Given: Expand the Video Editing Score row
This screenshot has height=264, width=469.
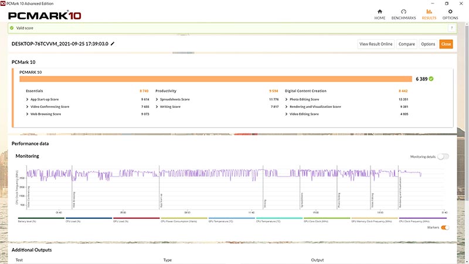Looking at the screenshot, I should point(286,114).
